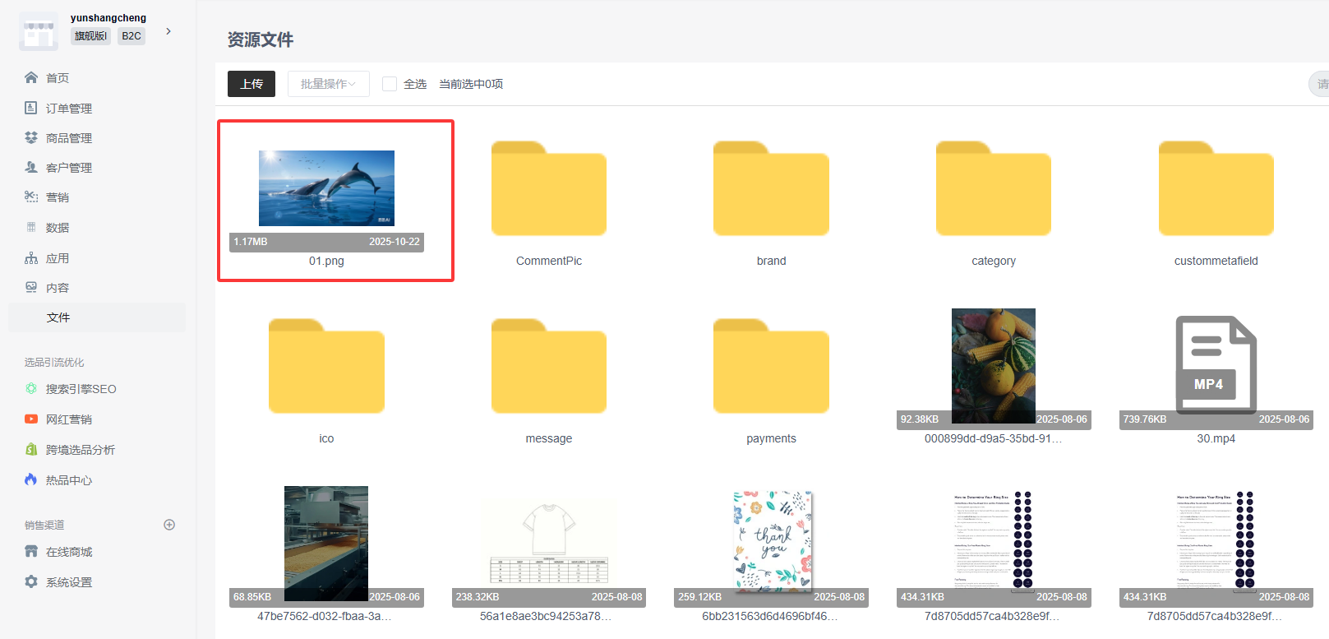
Task: Open the 订单管理 order icon
Action: 31,108
